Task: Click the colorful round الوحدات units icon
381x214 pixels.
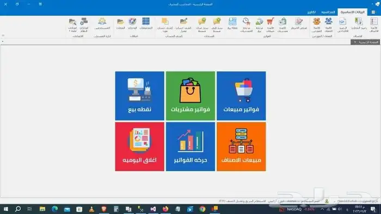Action: pyautogui.click(x=132, y=24)
